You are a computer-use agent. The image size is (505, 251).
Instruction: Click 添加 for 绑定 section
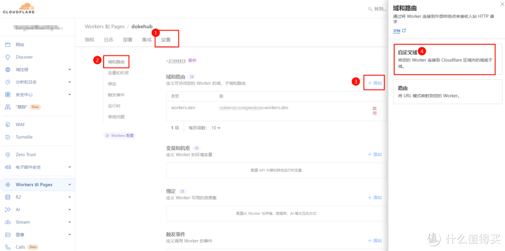375,198
